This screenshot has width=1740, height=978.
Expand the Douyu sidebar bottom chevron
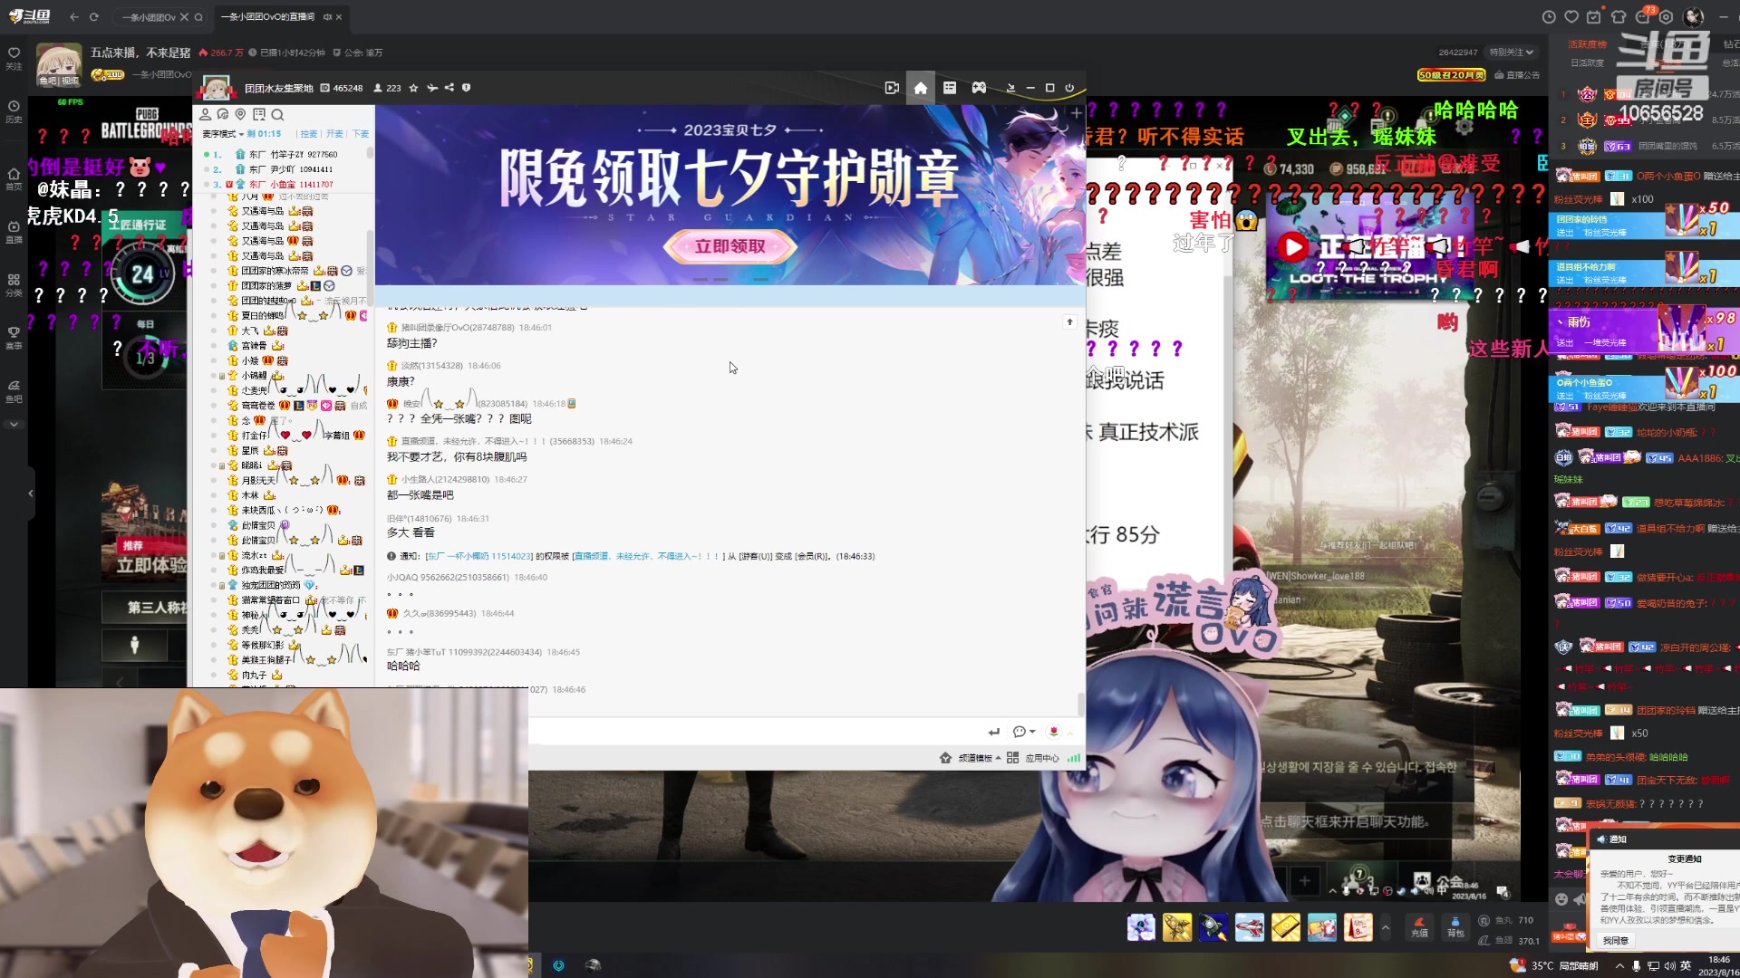tap(14, 424)
